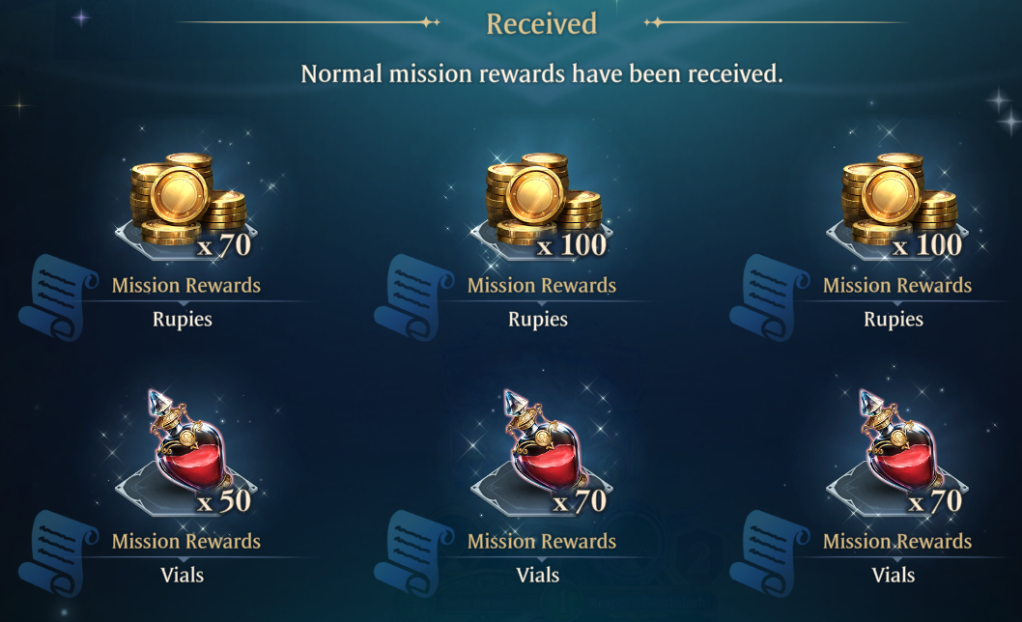Click the Mission Rewards label under x70 Rupies
Screen dimensions: 1022x622
point(186,285)
